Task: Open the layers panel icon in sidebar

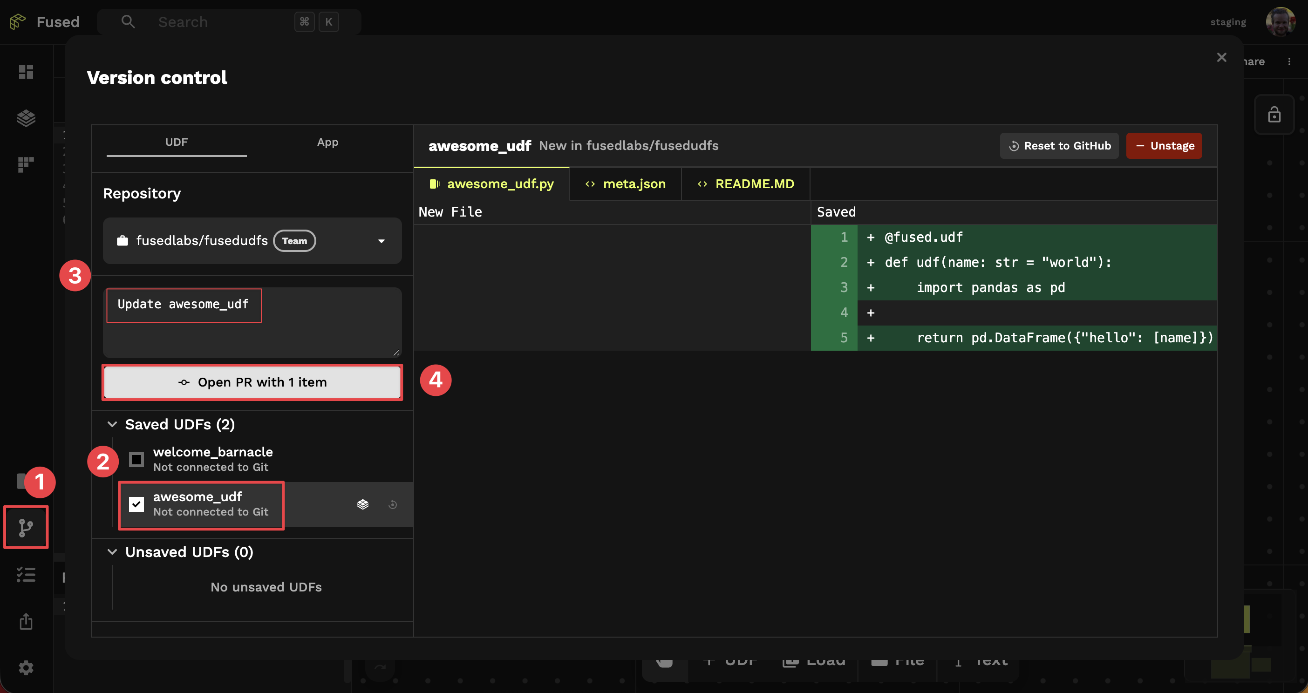Action: pyautogui.click(x=26, y=118)
